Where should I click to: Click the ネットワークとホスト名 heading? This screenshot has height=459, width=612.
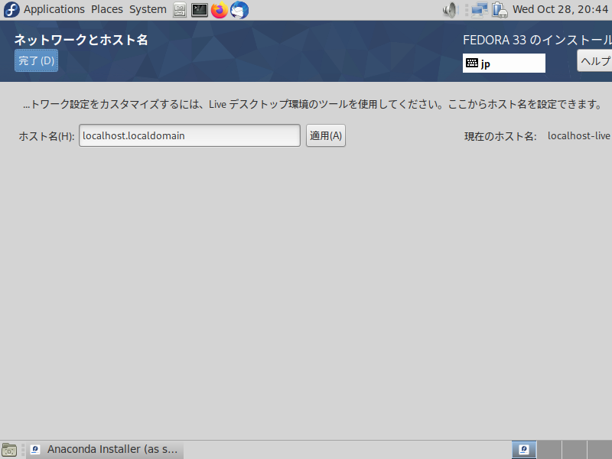(x=81, y=40)
